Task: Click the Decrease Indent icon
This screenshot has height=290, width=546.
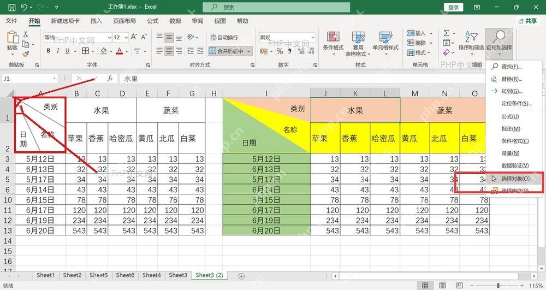Action: click(191, 51)
